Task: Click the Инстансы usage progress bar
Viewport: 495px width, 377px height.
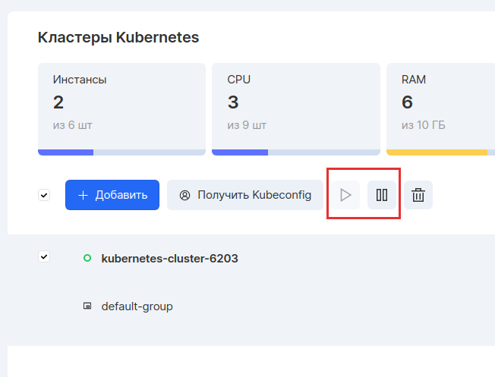Action: [122, 152]
